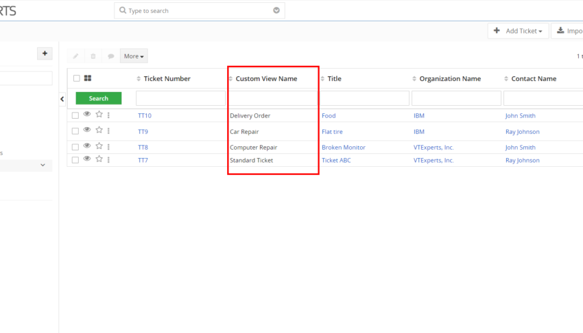Open the Food ticket title link
This screenshot has width=583, height=333.
point(329,116)
